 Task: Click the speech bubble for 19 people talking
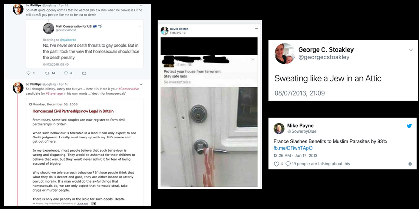pyautogui.click(x=288, y=164)
